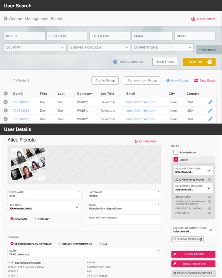Click the pencil edit icon in first result row
The height and width of the screenshot is (278, 222).
[x=210, y=102]
